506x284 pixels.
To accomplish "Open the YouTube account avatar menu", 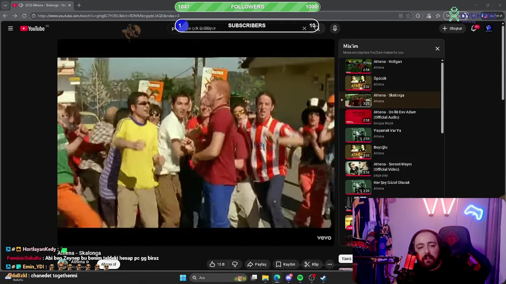I will coord(489,28).
